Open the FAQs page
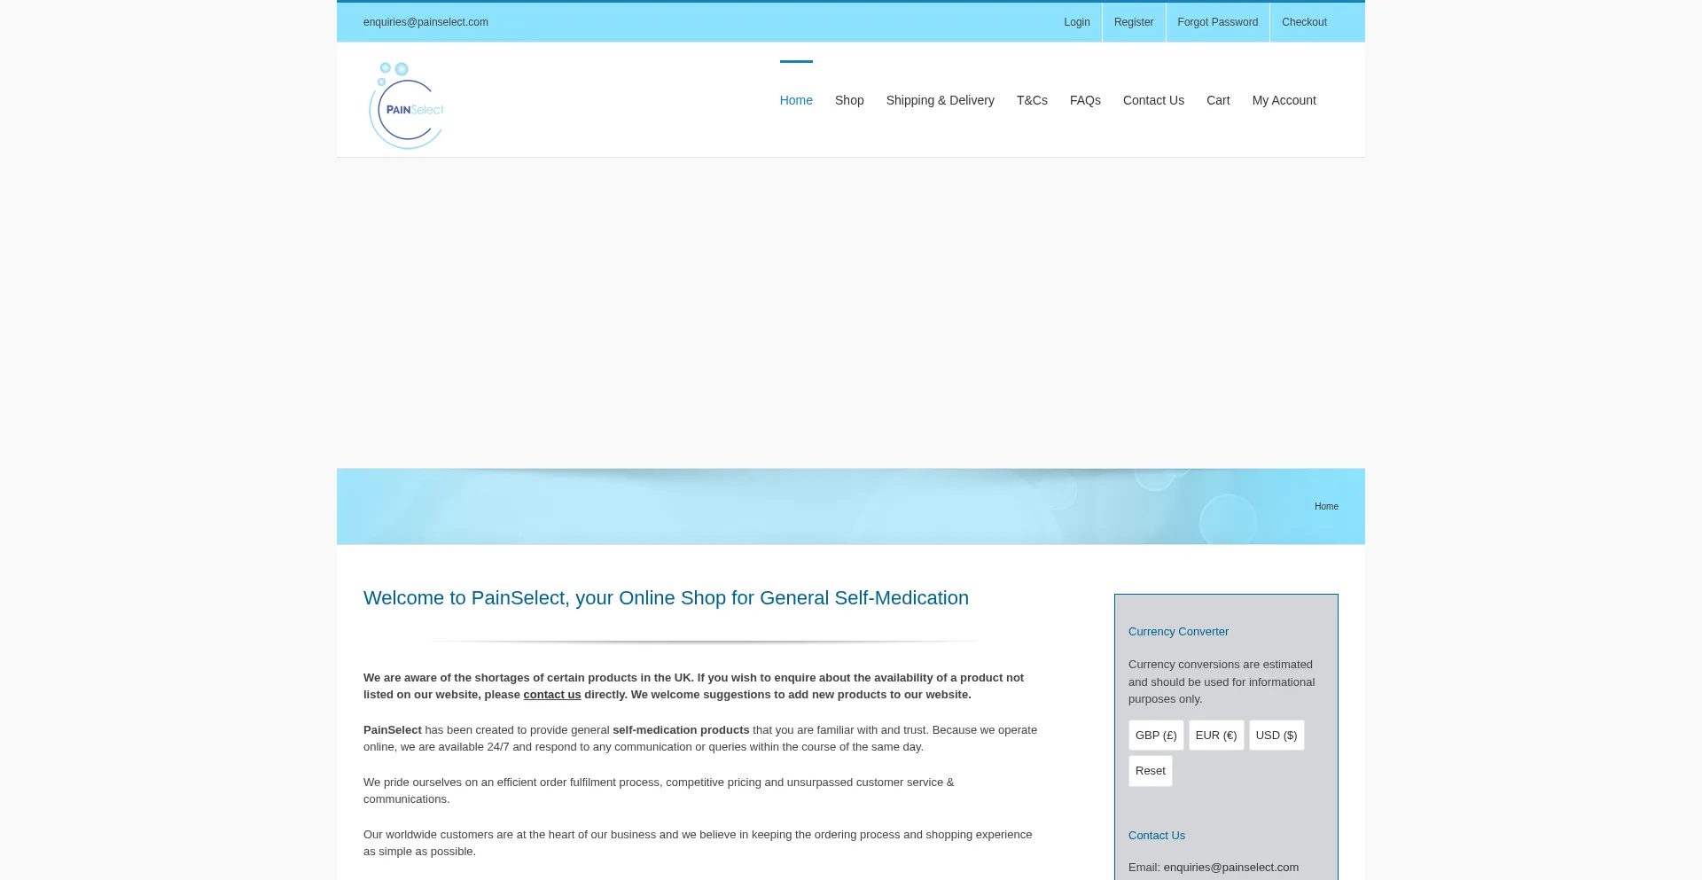This screenshot has height=880, width=1702. 1085,100
